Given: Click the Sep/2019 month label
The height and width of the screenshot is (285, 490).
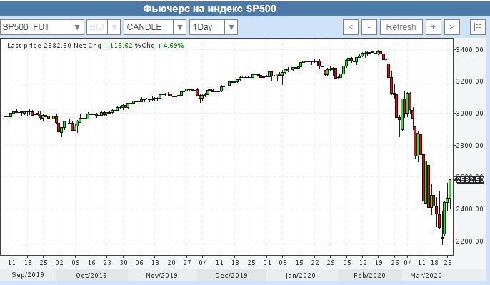Looking at the screenshot, I should point(28,275).
